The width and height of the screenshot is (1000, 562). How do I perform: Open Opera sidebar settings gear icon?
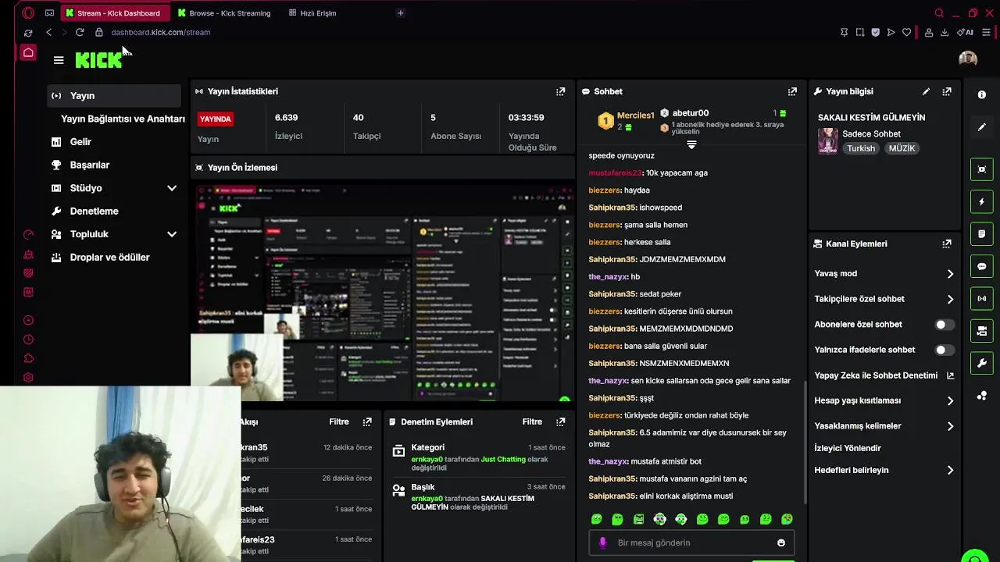point(28,378)
